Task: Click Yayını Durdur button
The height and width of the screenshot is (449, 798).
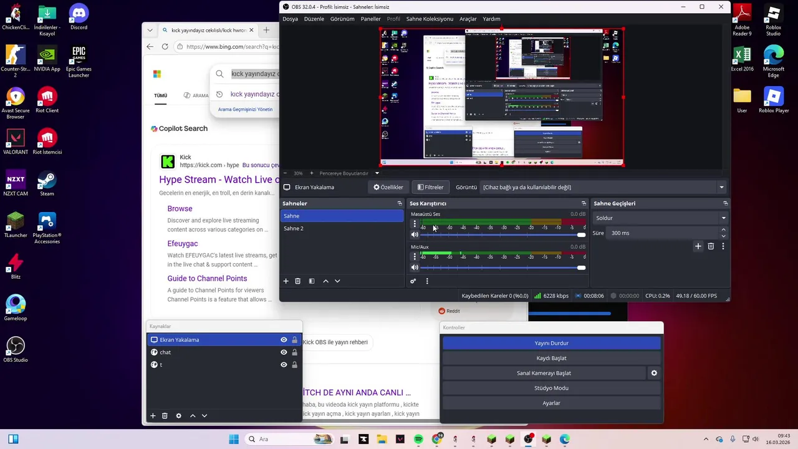Action: click(551, 343)
